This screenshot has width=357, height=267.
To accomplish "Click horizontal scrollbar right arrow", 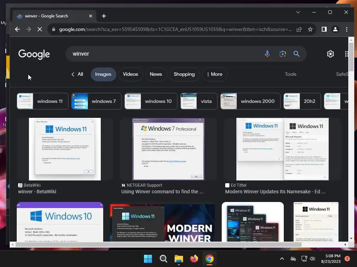I will (345, 244).
